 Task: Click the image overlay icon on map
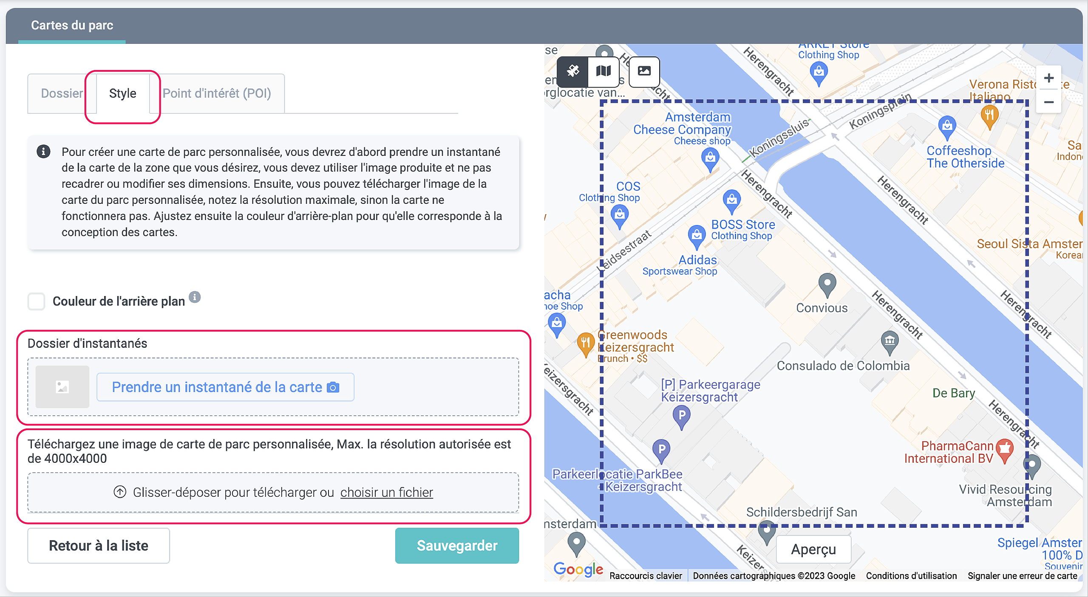644,71
